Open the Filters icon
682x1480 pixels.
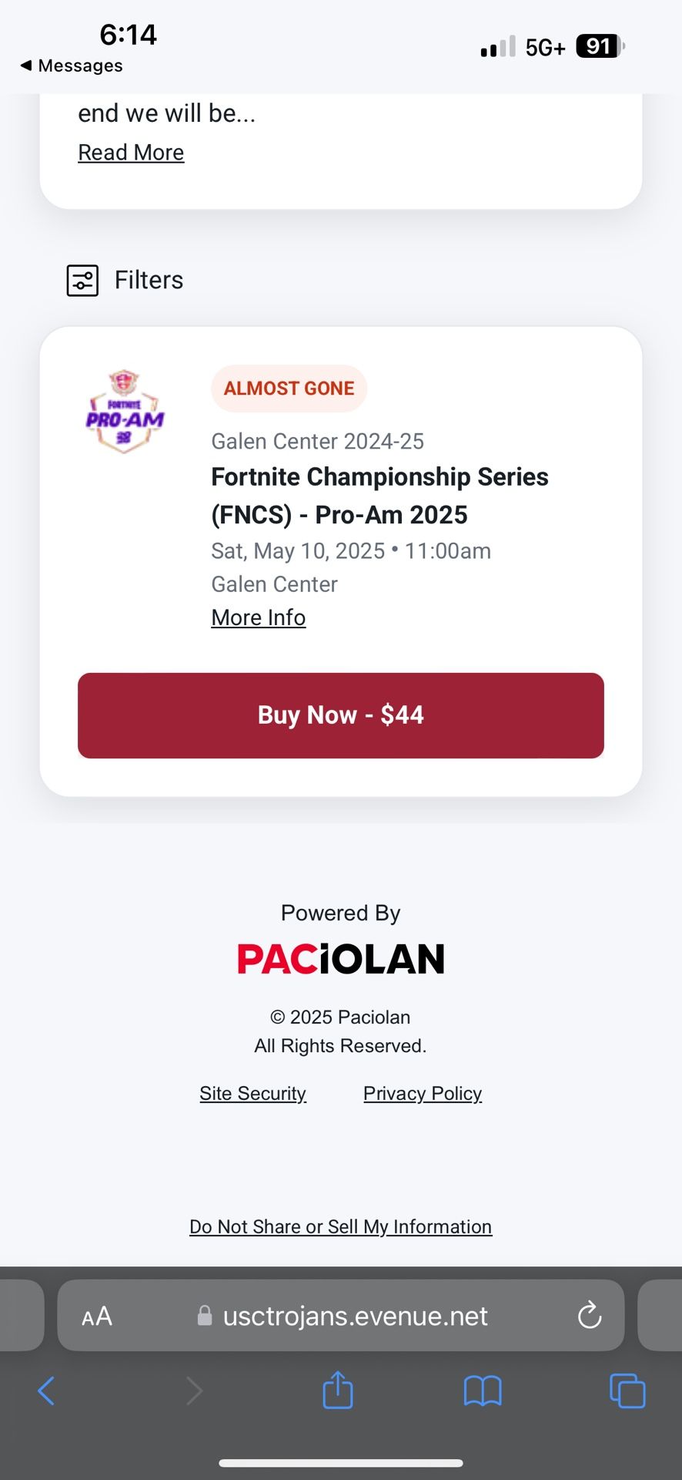(x=82, y=281)
